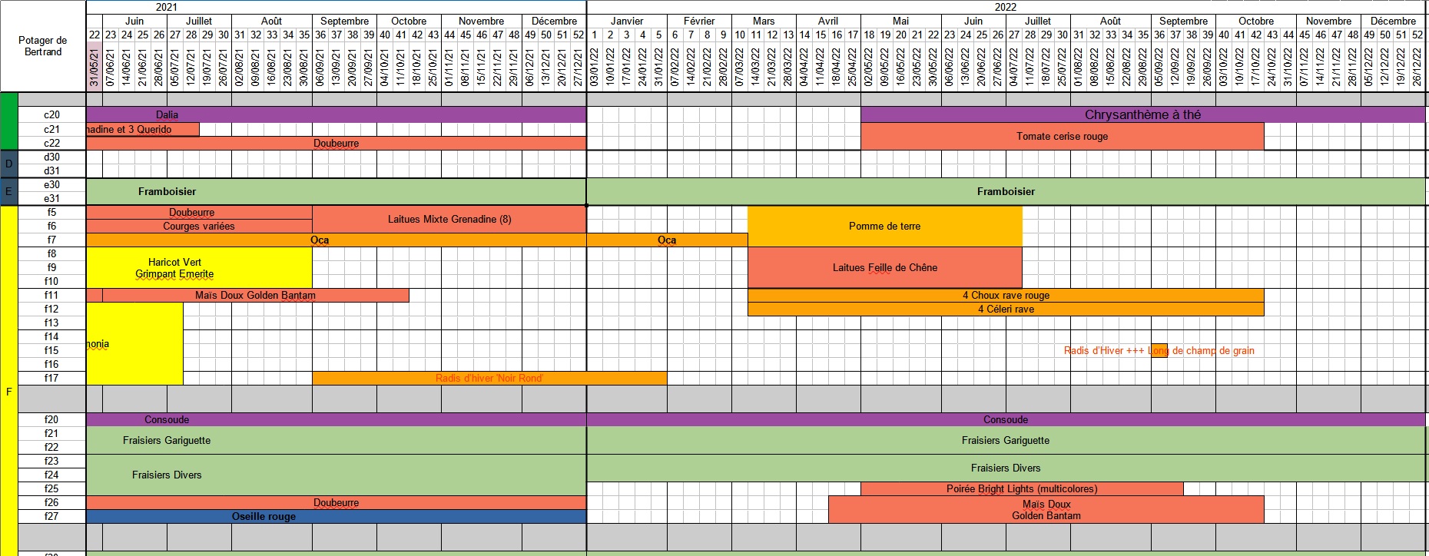Click the 2022 'Fraisiers Divers' block
Viewport: 1429px width, 556px height.
point(1006,468)
